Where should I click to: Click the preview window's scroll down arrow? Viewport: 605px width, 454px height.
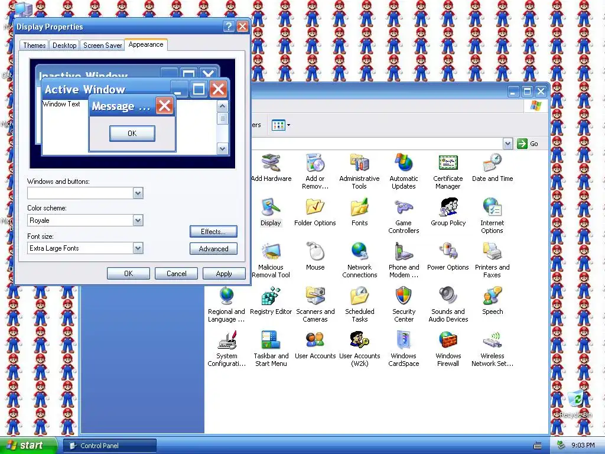(222, 148)
